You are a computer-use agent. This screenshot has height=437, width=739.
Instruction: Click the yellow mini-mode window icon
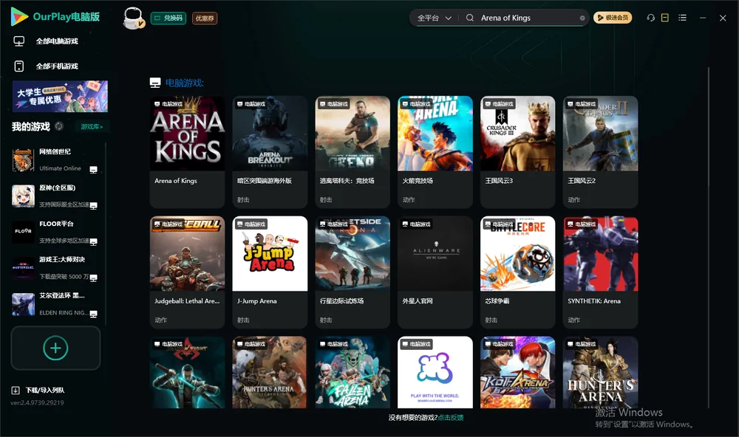[665, 18]
